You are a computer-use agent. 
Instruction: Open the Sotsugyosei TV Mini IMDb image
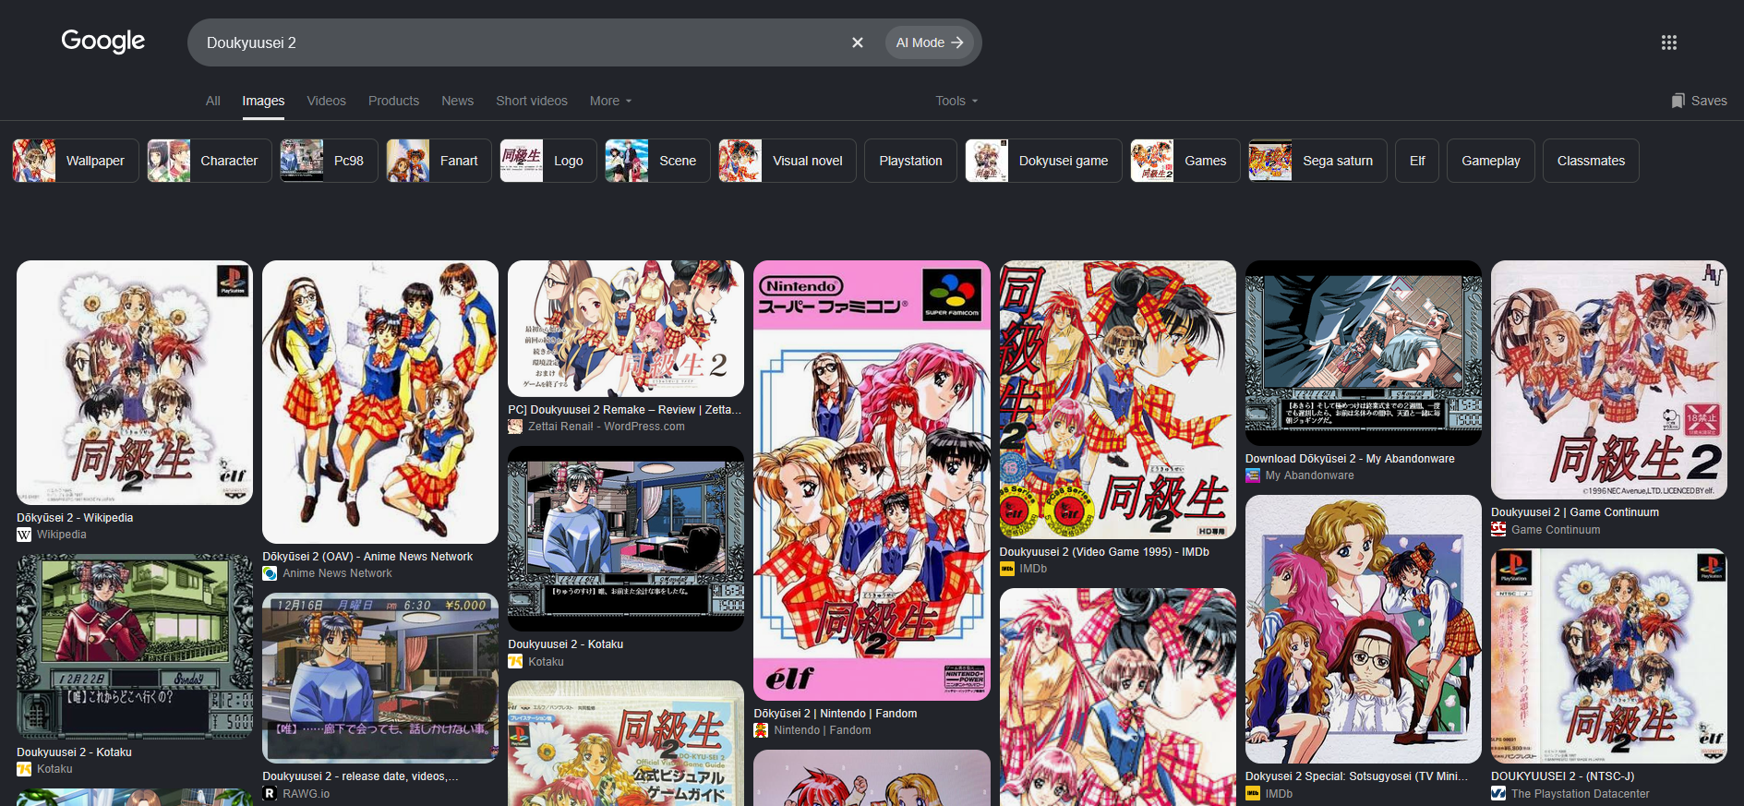point(1364,630)
